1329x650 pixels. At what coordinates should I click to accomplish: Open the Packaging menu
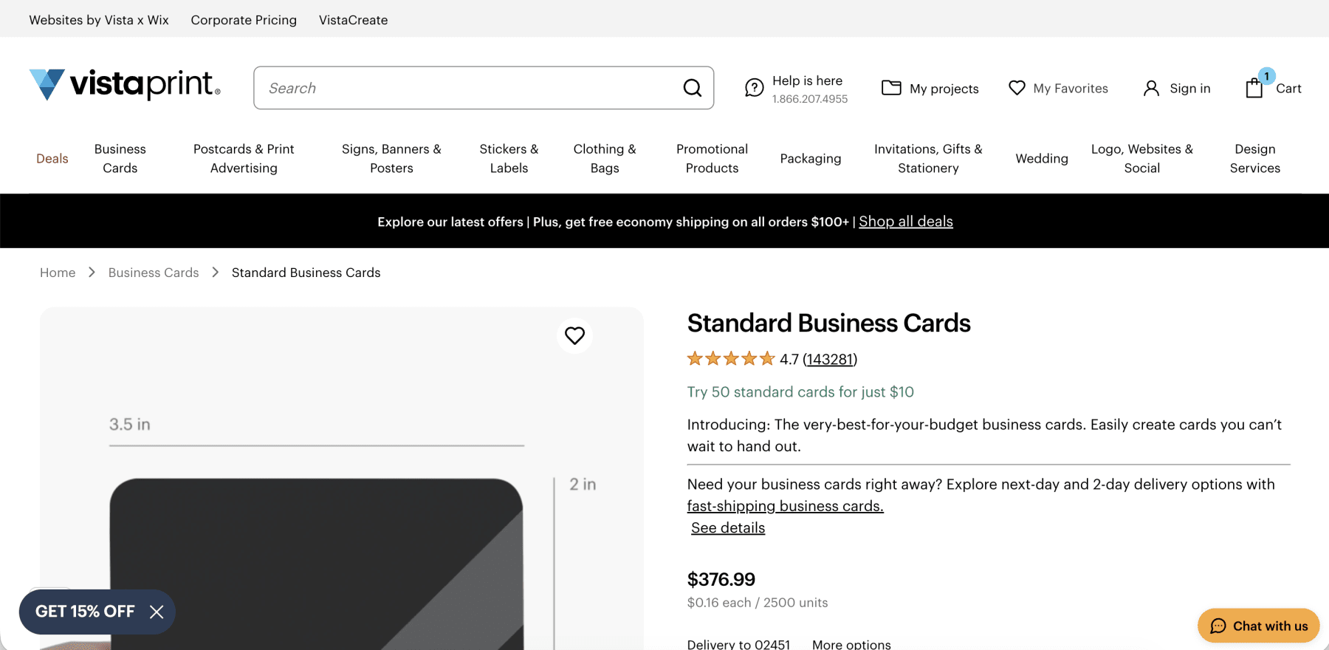tap(811, 159)
